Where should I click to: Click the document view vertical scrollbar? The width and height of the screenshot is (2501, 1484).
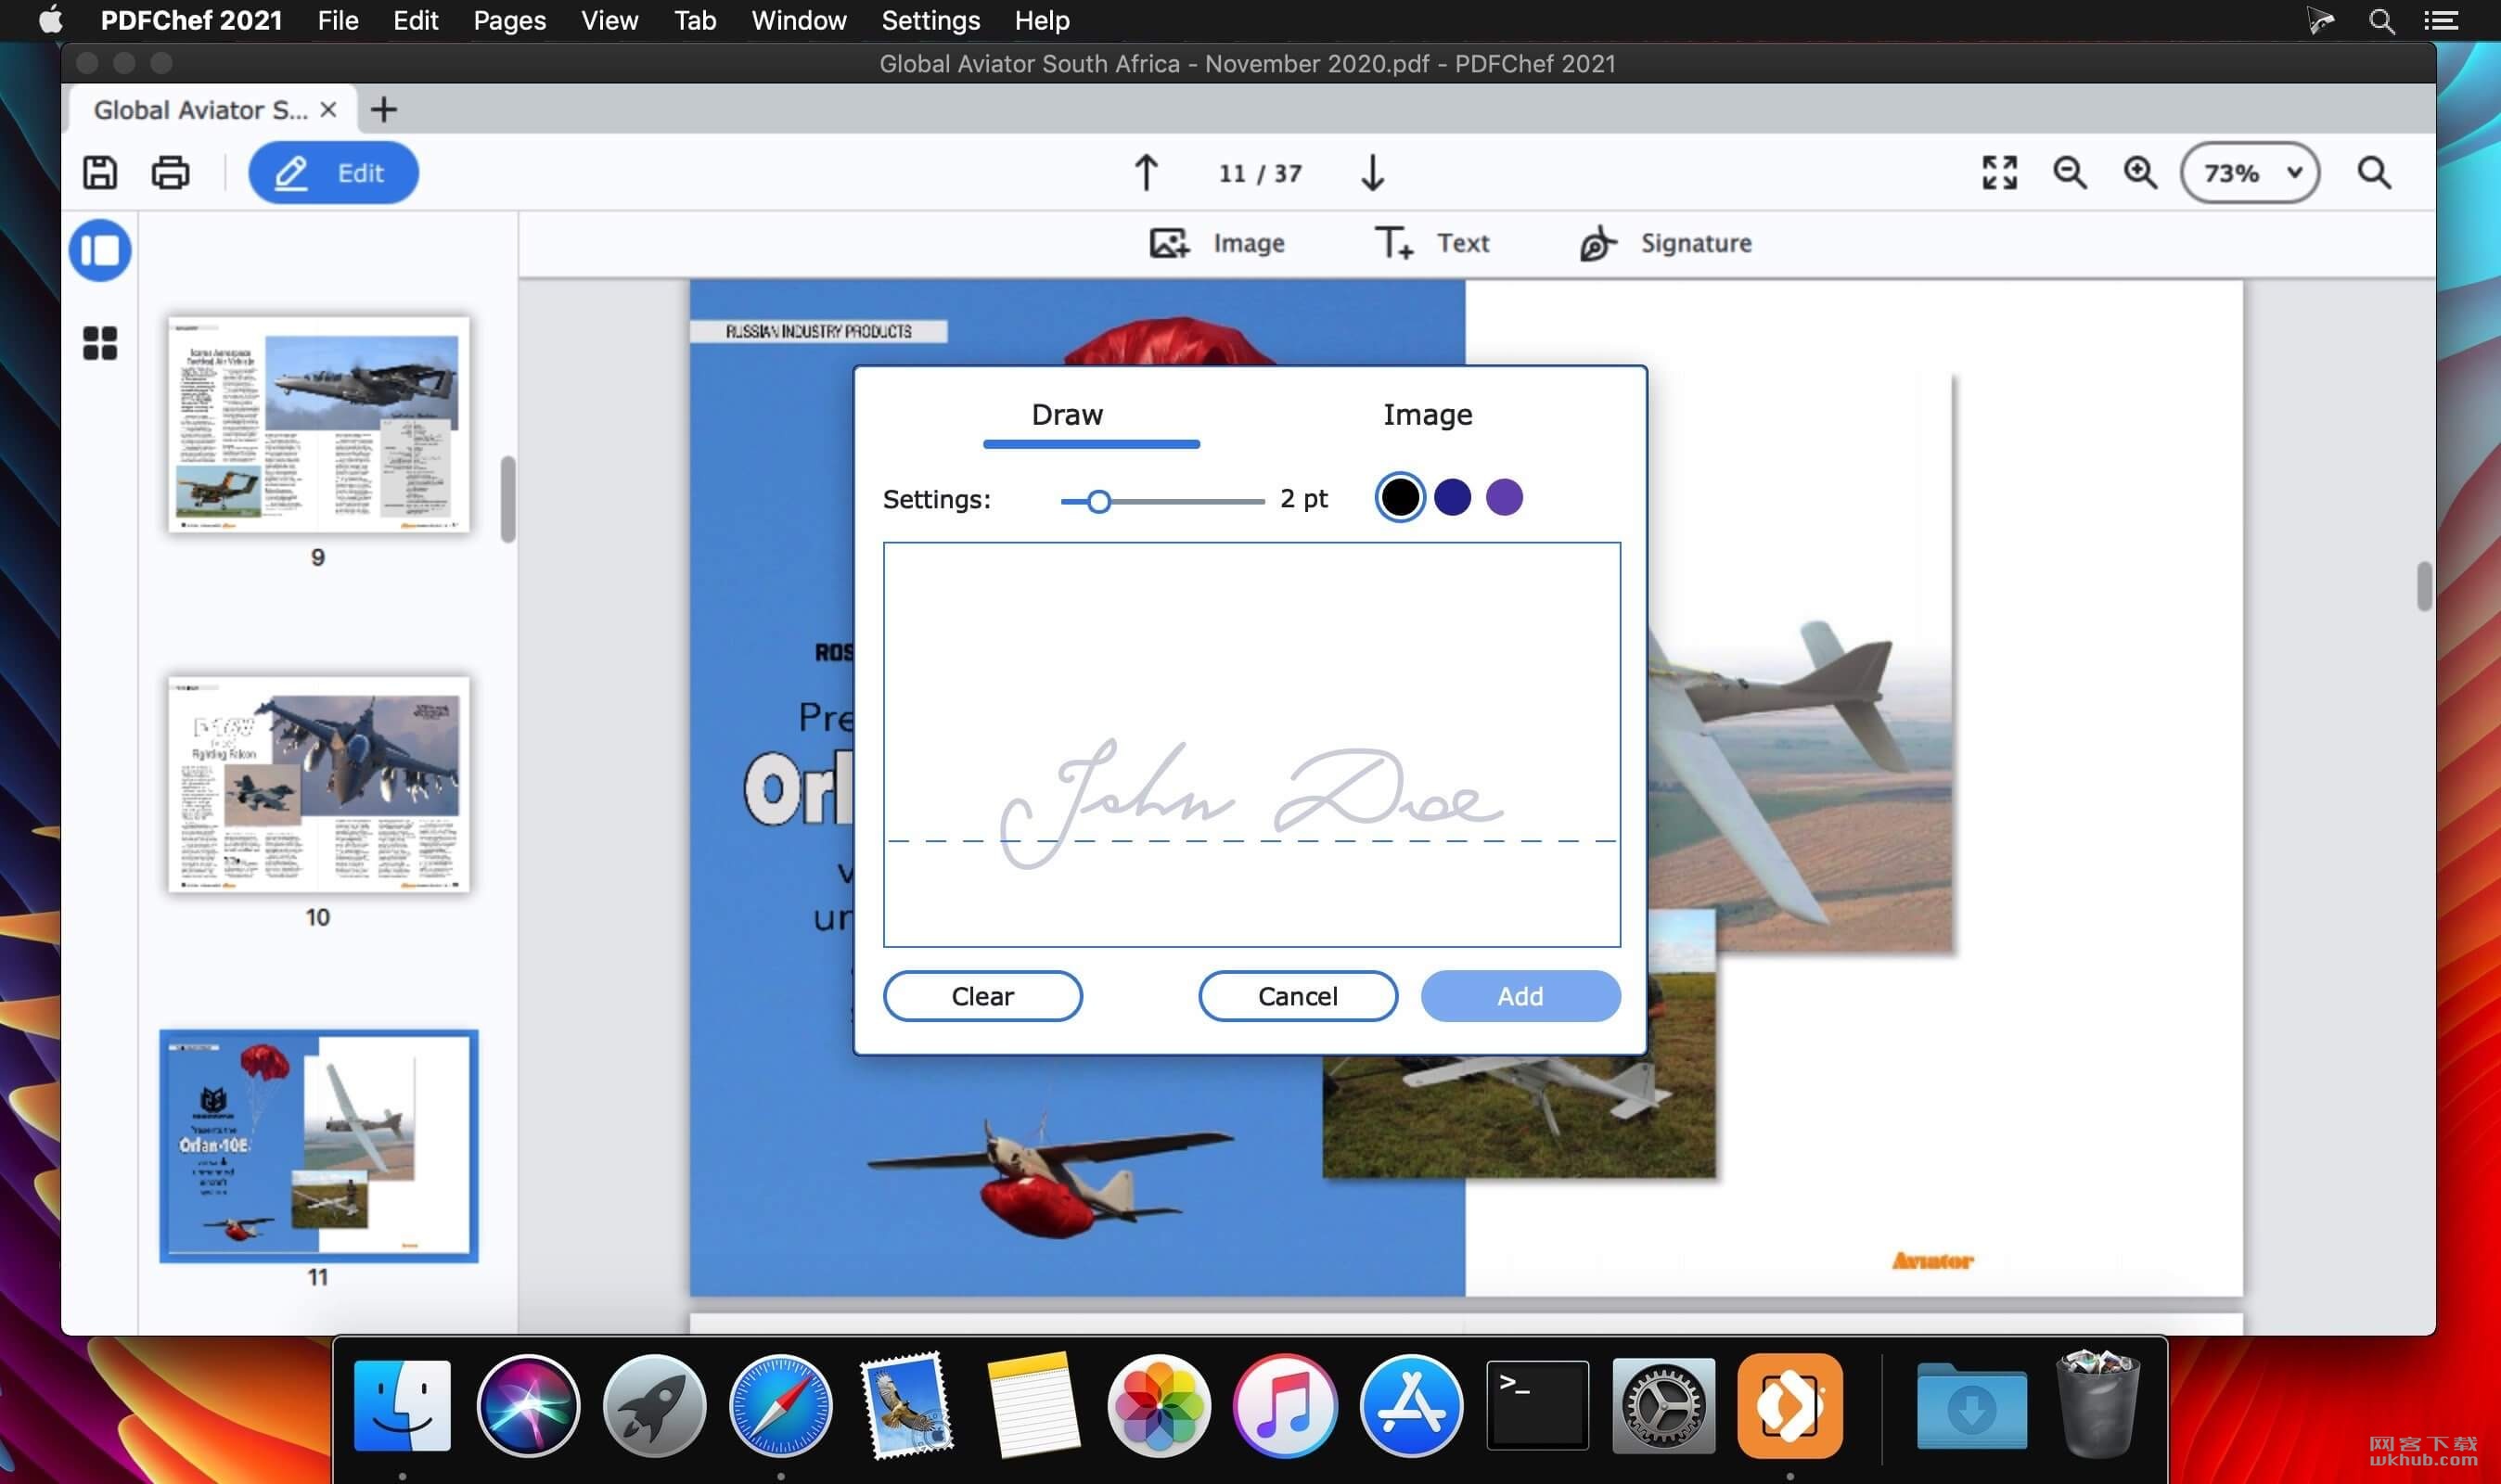click(2424, 587)
